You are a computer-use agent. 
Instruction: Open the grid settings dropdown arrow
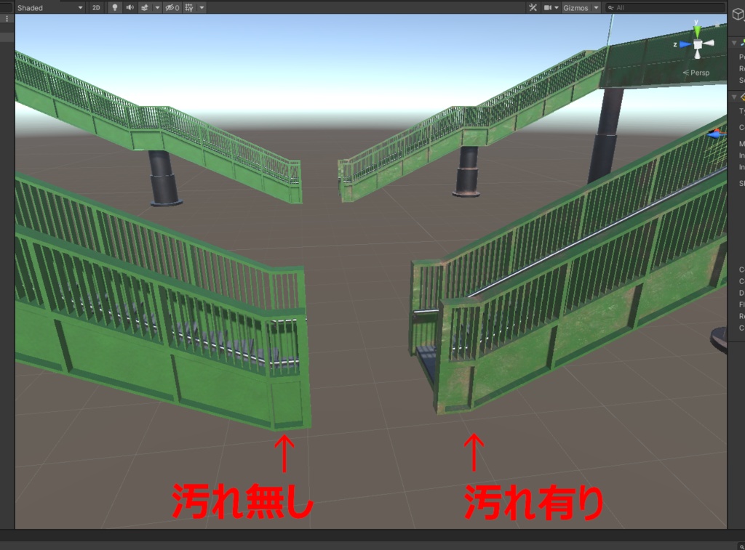(x=200, y=7)
